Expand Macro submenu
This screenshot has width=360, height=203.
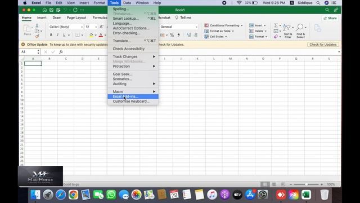coord(133,91)
